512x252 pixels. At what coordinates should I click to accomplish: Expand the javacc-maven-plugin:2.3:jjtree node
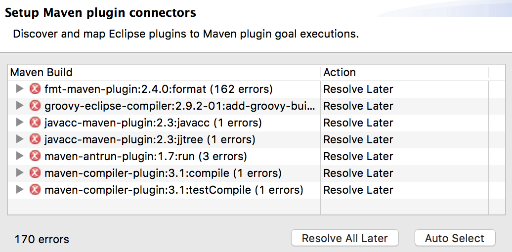click(x=20, y=139)
